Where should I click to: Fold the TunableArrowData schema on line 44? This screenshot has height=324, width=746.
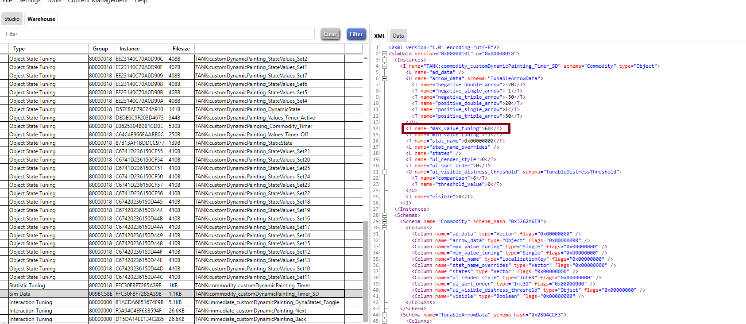[385, 315]
